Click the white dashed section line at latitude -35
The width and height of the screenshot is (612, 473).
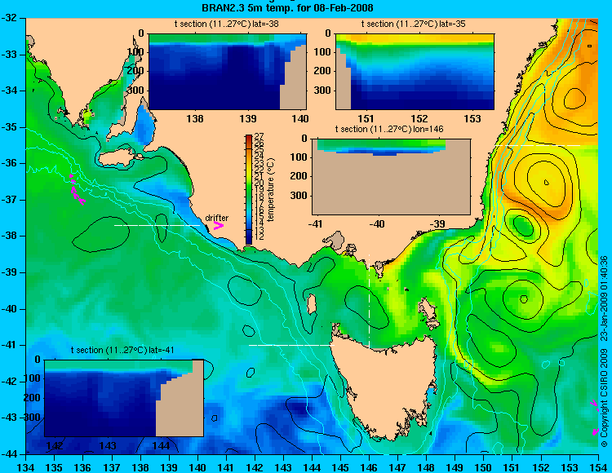pyautogui.click(x=538, y=145)
